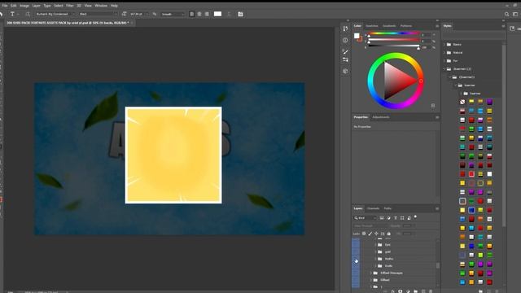Filter layers by pixel layers
Image resolution: width=521 pixels, height=293 pixels.
(x=382, y=218)
